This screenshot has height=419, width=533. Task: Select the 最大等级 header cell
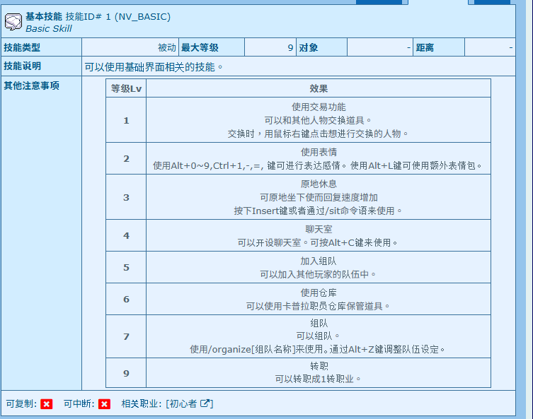(200, 48)
